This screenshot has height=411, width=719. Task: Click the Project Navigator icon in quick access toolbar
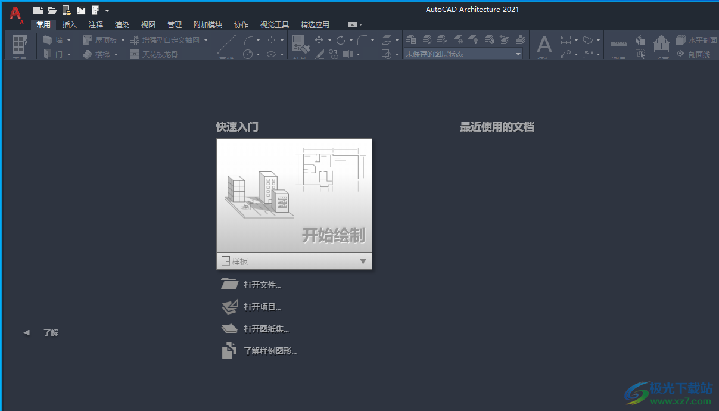[x=81, y=10]
